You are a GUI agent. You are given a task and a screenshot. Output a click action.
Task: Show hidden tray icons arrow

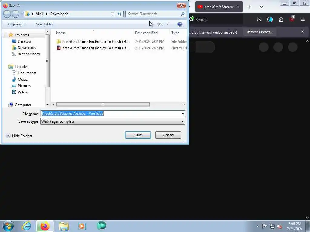[x=257, y=226]
